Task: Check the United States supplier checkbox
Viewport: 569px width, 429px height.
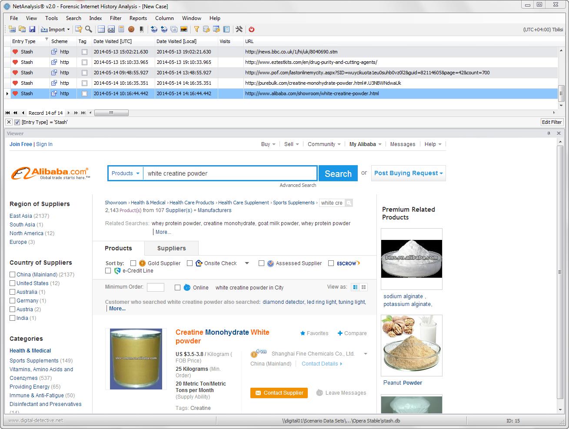Action: coord(13,283)
